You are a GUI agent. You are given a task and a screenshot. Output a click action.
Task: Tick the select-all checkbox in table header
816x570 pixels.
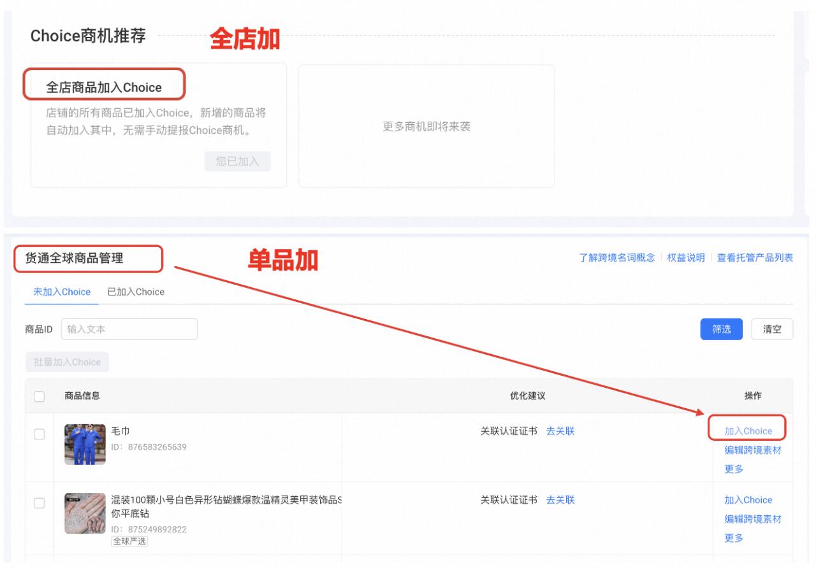(x=39, y=396)
